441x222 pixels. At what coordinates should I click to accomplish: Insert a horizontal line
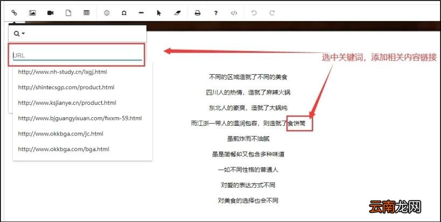(x=141, y=13)
